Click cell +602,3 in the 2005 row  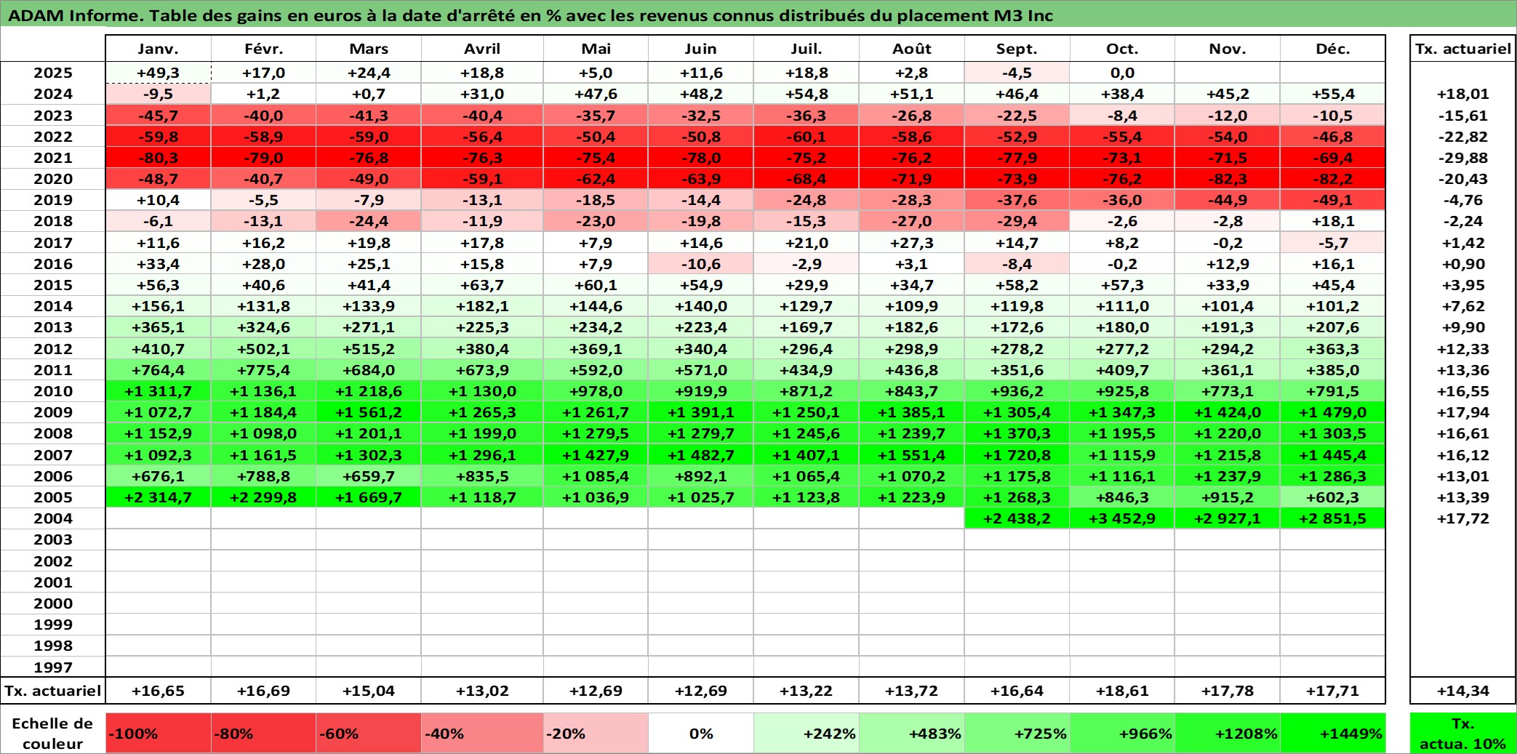click(x=1332, y=497)
